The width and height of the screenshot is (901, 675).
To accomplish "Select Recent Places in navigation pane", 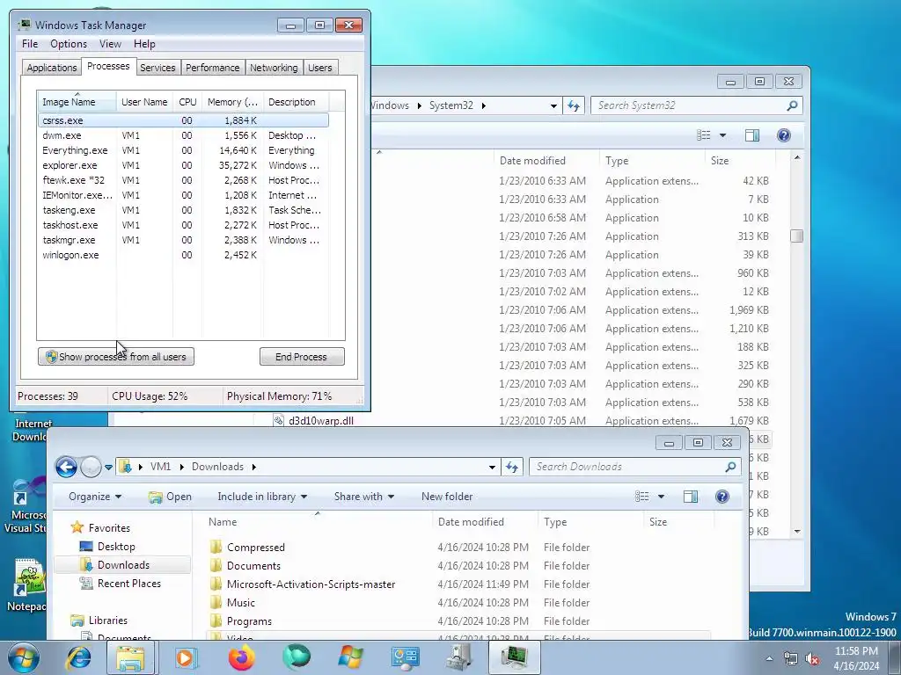I will click(x=128, y=584).
